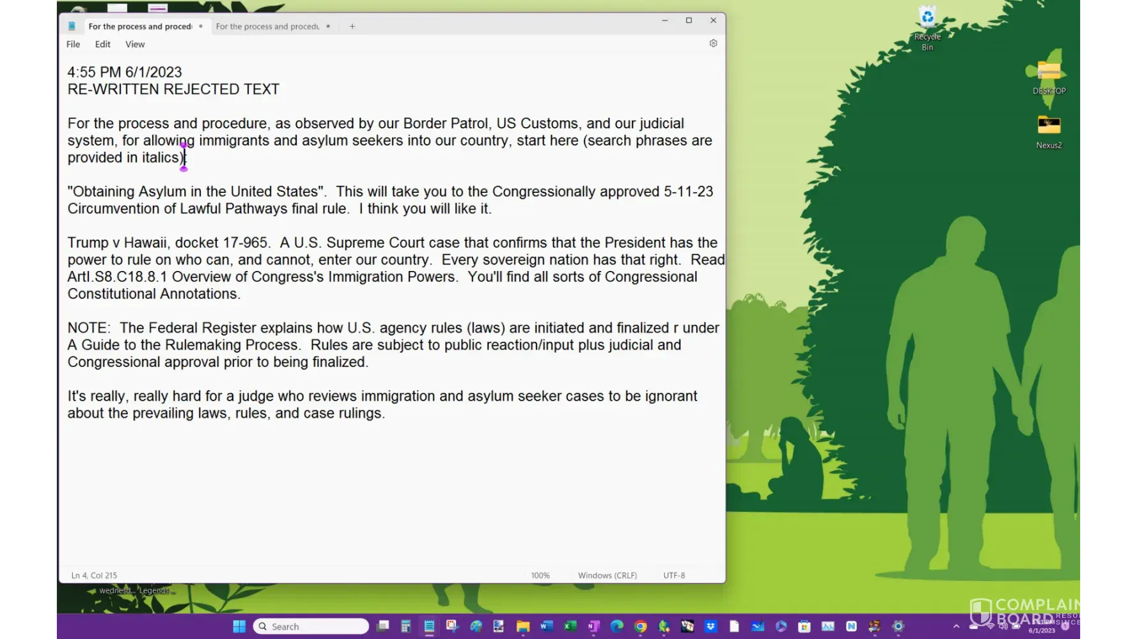Close the second tab via its unsaved dot

(328, 26)
